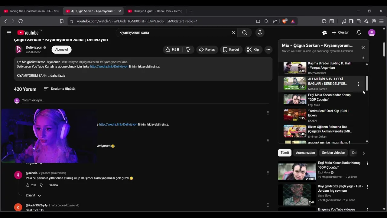The image size is (387, 218).
Task: Dislike the @sehida comment
Action: pyautogui.click(x=41, y=185)
